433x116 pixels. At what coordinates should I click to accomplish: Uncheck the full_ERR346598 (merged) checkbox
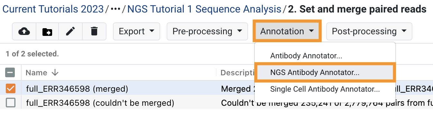(x=10, y=89)
